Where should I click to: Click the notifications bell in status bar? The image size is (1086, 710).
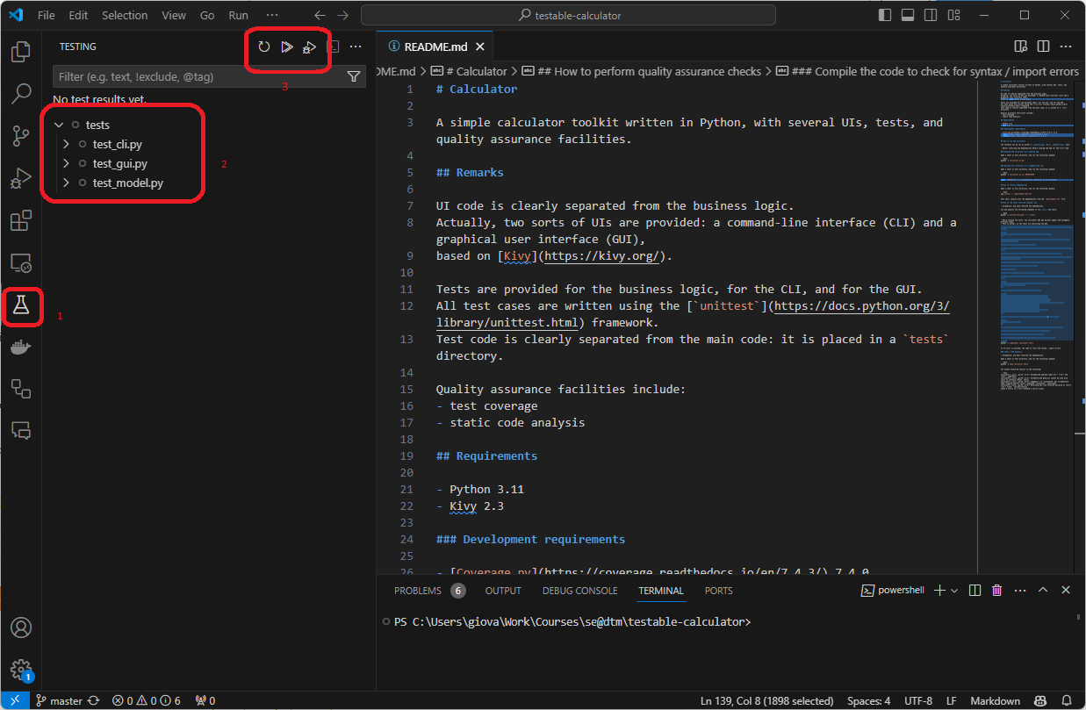(x=1067, y=700)
